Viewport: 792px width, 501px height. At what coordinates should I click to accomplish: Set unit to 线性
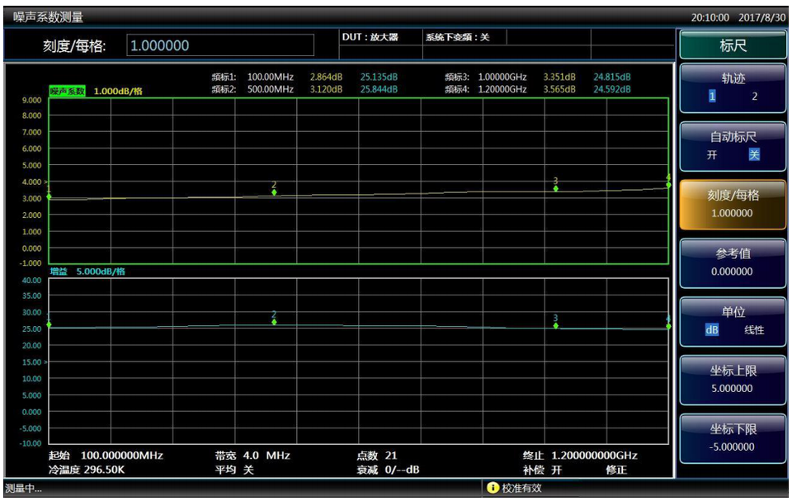click(x=754, y=329)
